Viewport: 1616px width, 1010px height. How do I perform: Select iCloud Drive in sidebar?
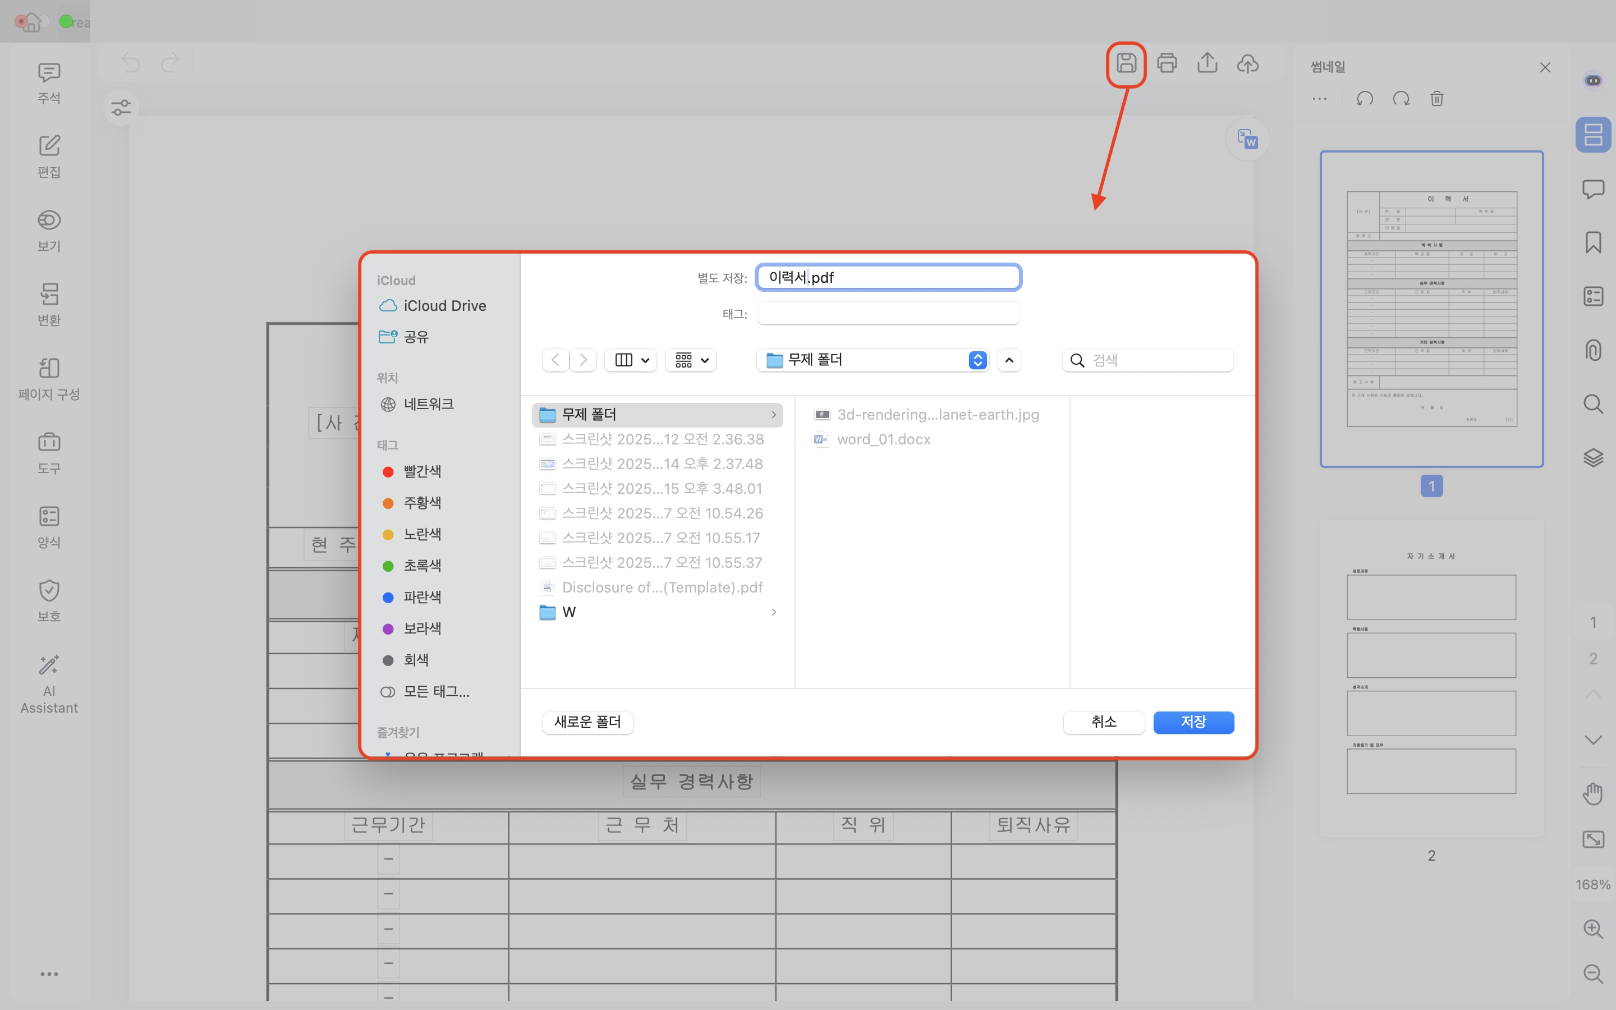pos(444,306)
